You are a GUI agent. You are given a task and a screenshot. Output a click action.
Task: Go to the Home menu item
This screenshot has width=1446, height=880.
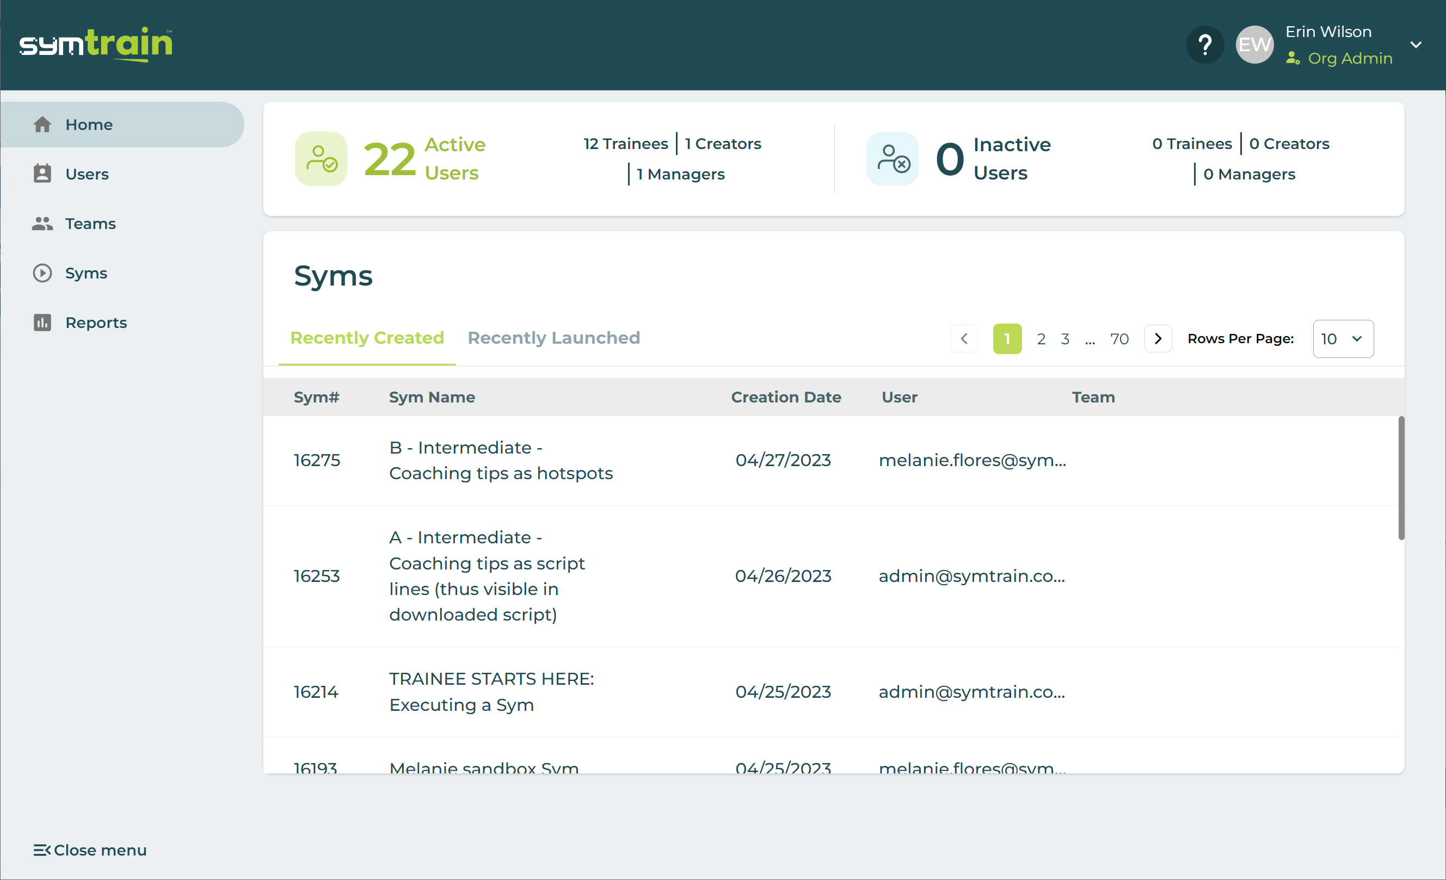tap(122, 125)
